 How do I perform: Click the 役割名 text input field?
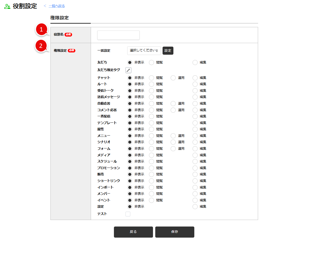[118, 35]
